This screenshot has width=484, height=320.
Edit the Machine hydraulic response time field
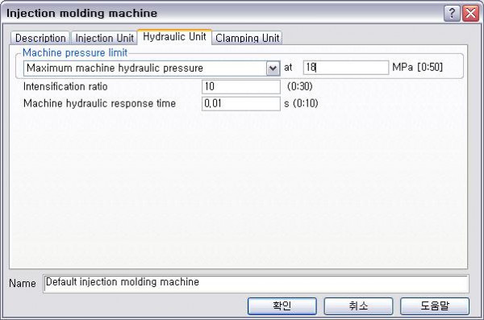[240, 103]
